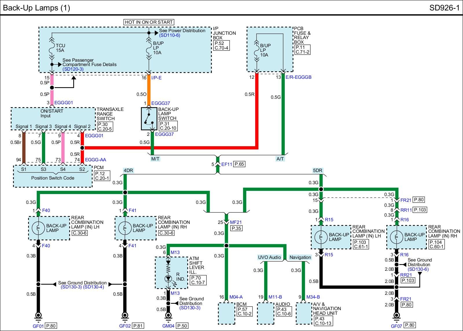Viewport: 463px width, 331px height.
Task: Click the GF01 ground symbol
Action: coord(38,316)
